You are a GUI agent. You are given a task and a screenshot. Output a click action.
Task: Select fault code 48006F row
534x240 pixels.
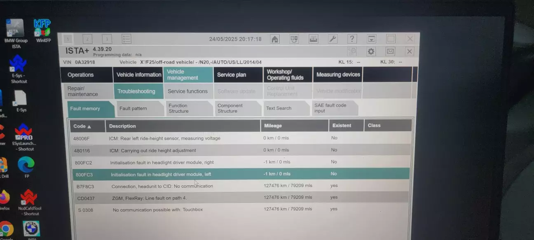coord(241,138)
